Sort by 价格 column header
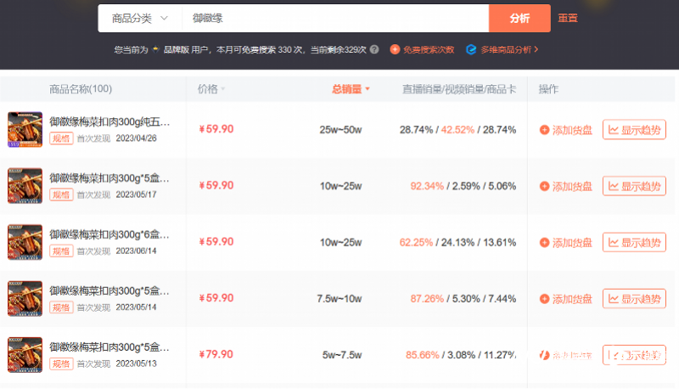The height and width of the screenshot is (389, 679). pos(207,89)
